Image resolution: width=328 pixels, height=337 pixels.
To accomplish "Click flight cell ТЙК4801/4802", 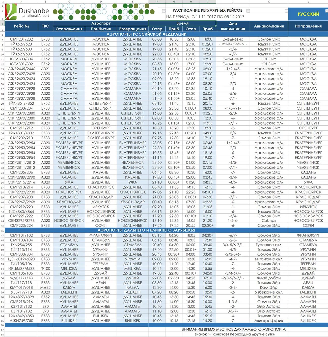I will [x=21, y=133].
